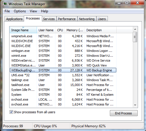
Task: Click the 27,128 K memory value
Action: 76,70
